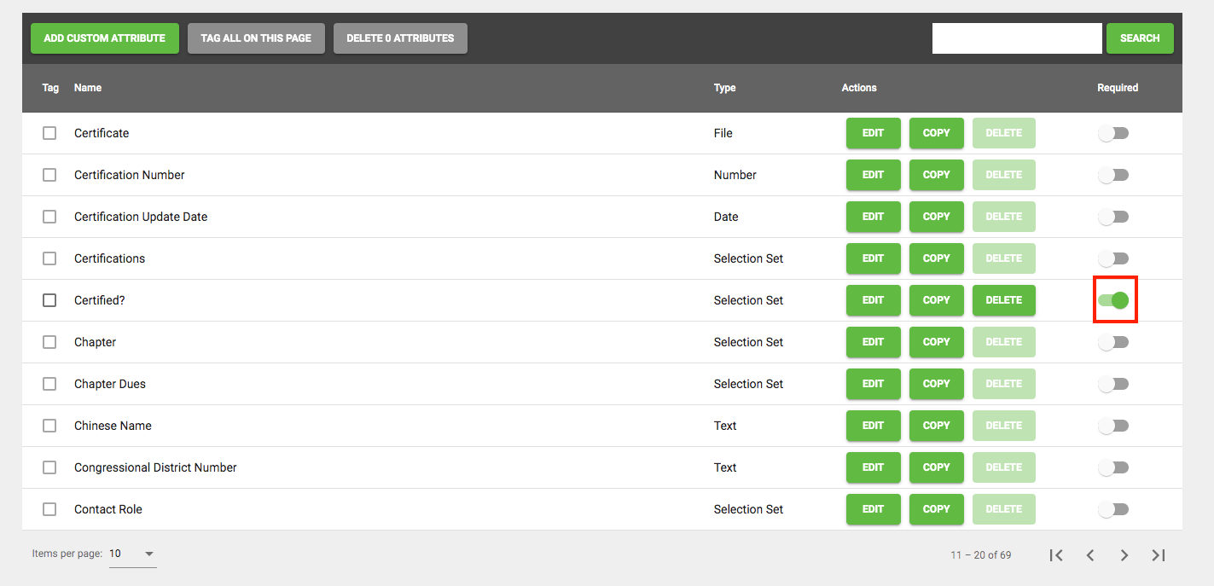Enable Required toggle for Contact Role
Viewport: 1214px width, 586px height.
(x=1113, y=509)
